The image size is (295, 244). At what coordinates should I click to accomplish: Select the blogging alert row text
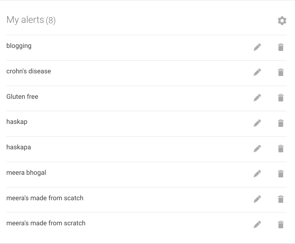pos(19,46)
